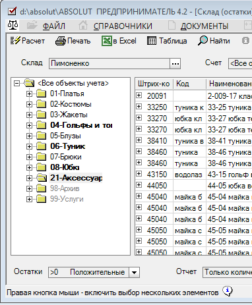Click cell туника к in Код column
Screen dimensions: 252x305
tap(189, 107)
